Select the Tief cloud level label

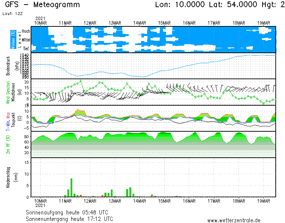[26, 48]
